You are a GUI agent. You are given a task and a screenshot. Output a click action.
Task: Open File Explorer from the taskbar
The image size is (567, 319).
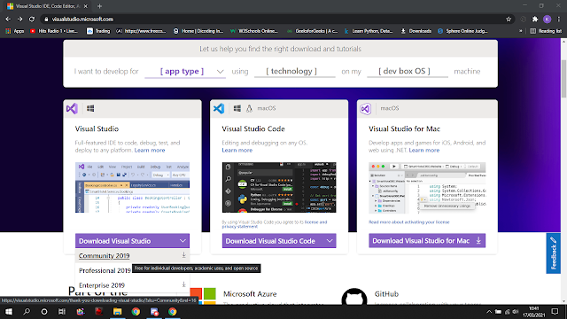(x=117, y=312)
